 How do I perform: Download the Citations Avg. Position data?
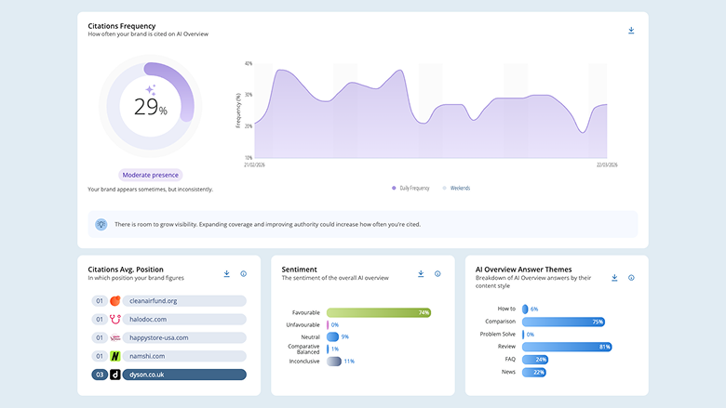(x=227, y=273)
